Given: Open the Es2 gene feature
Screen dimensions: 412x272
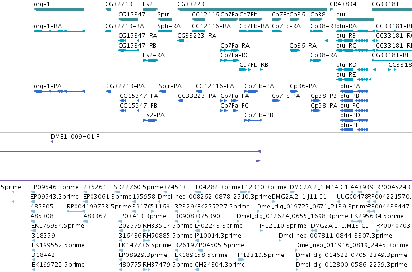Looking at the screenshot, I should (x=151, y=9).
